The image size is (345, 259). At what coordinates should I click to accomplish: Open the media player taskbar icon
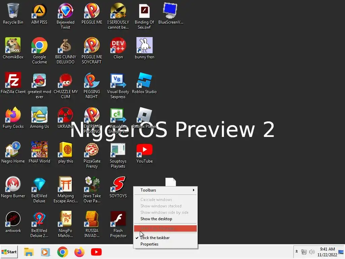click(45, 252)
